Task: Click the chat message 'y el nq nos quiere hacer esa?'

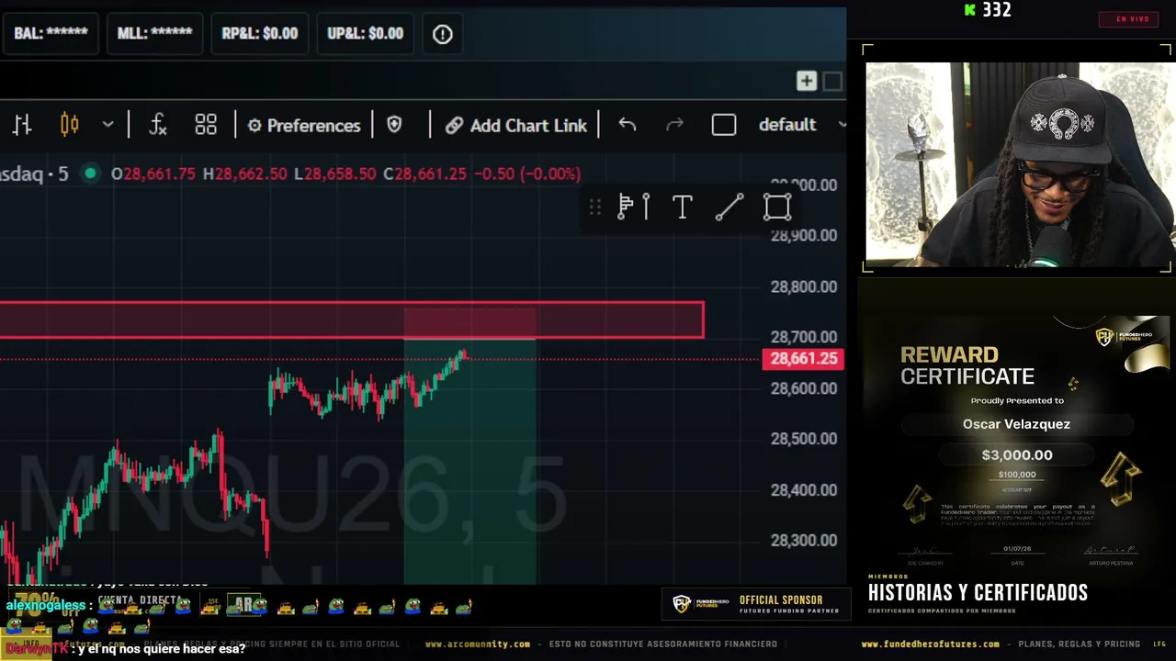Action: coord(163,649)
